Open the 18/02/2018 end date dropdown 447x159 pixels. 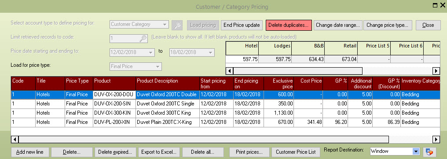(210, 53)
